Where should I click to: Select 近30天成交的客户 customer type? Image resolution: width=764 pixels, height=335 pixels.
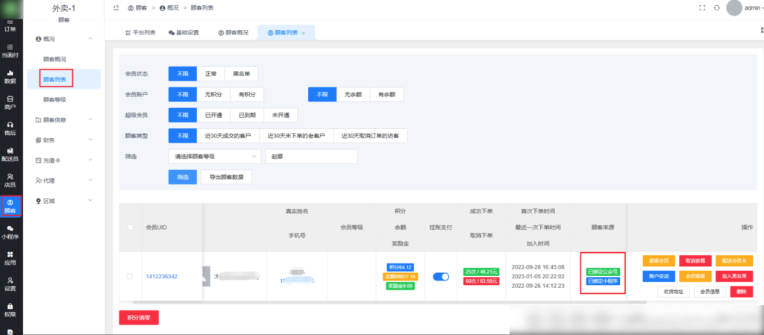[x=228, y=136]
